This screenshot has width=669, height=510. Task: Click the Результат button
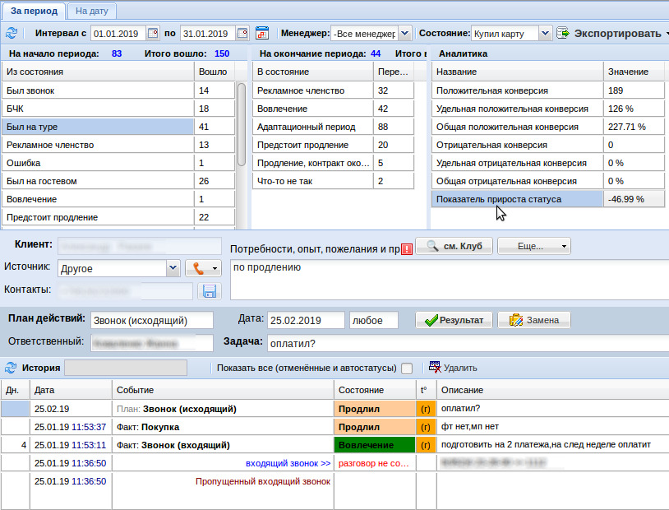point(454,320)
